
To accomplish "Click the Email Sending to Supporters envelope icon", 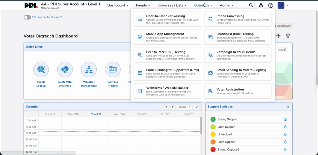I will click(140, 73).
